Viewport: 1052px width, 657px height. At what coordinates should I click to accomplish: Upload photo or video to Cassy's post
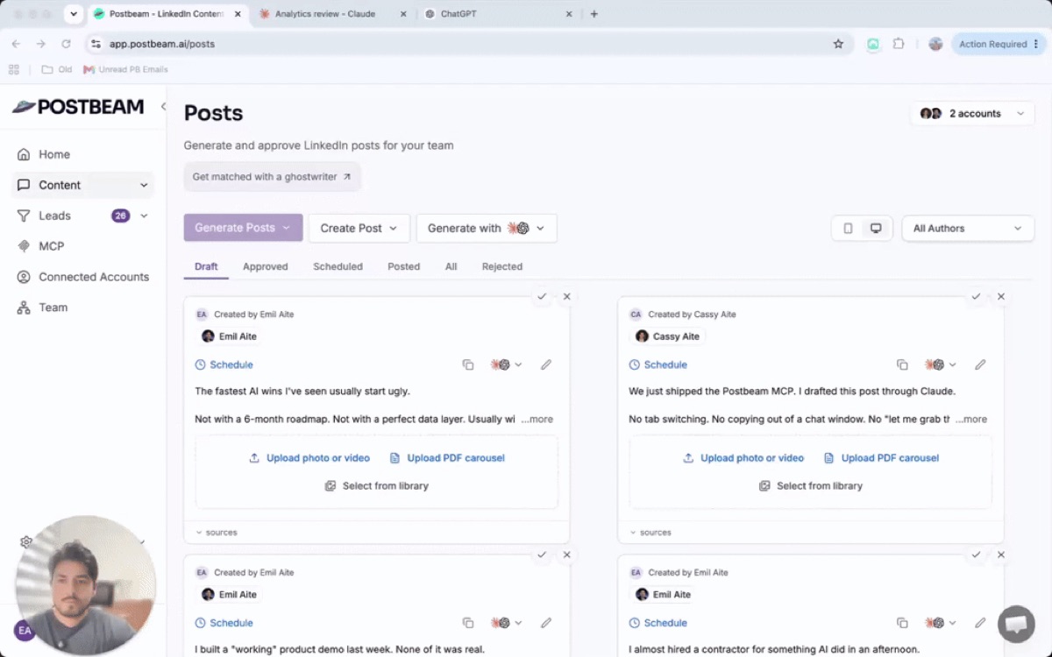coord(743,458)
